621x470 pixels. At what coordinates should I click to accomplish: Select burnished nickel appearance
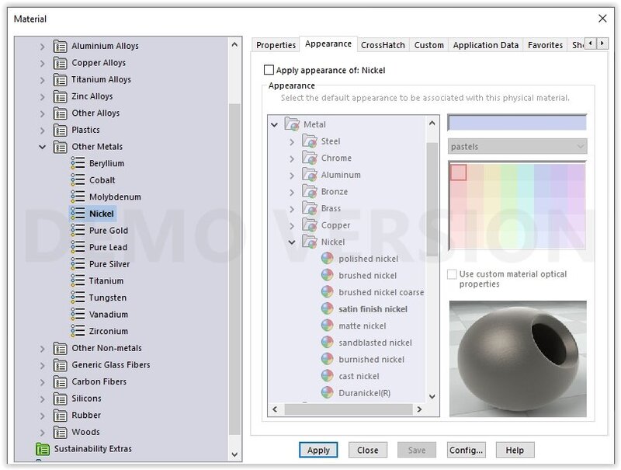pos(372,360)
